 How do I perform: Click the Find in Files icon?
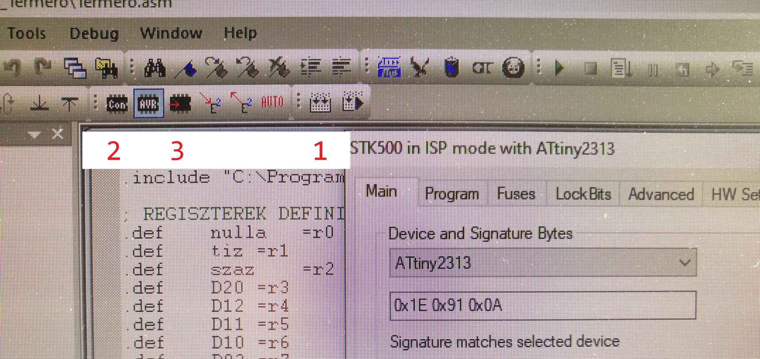[x=106, y=67]
